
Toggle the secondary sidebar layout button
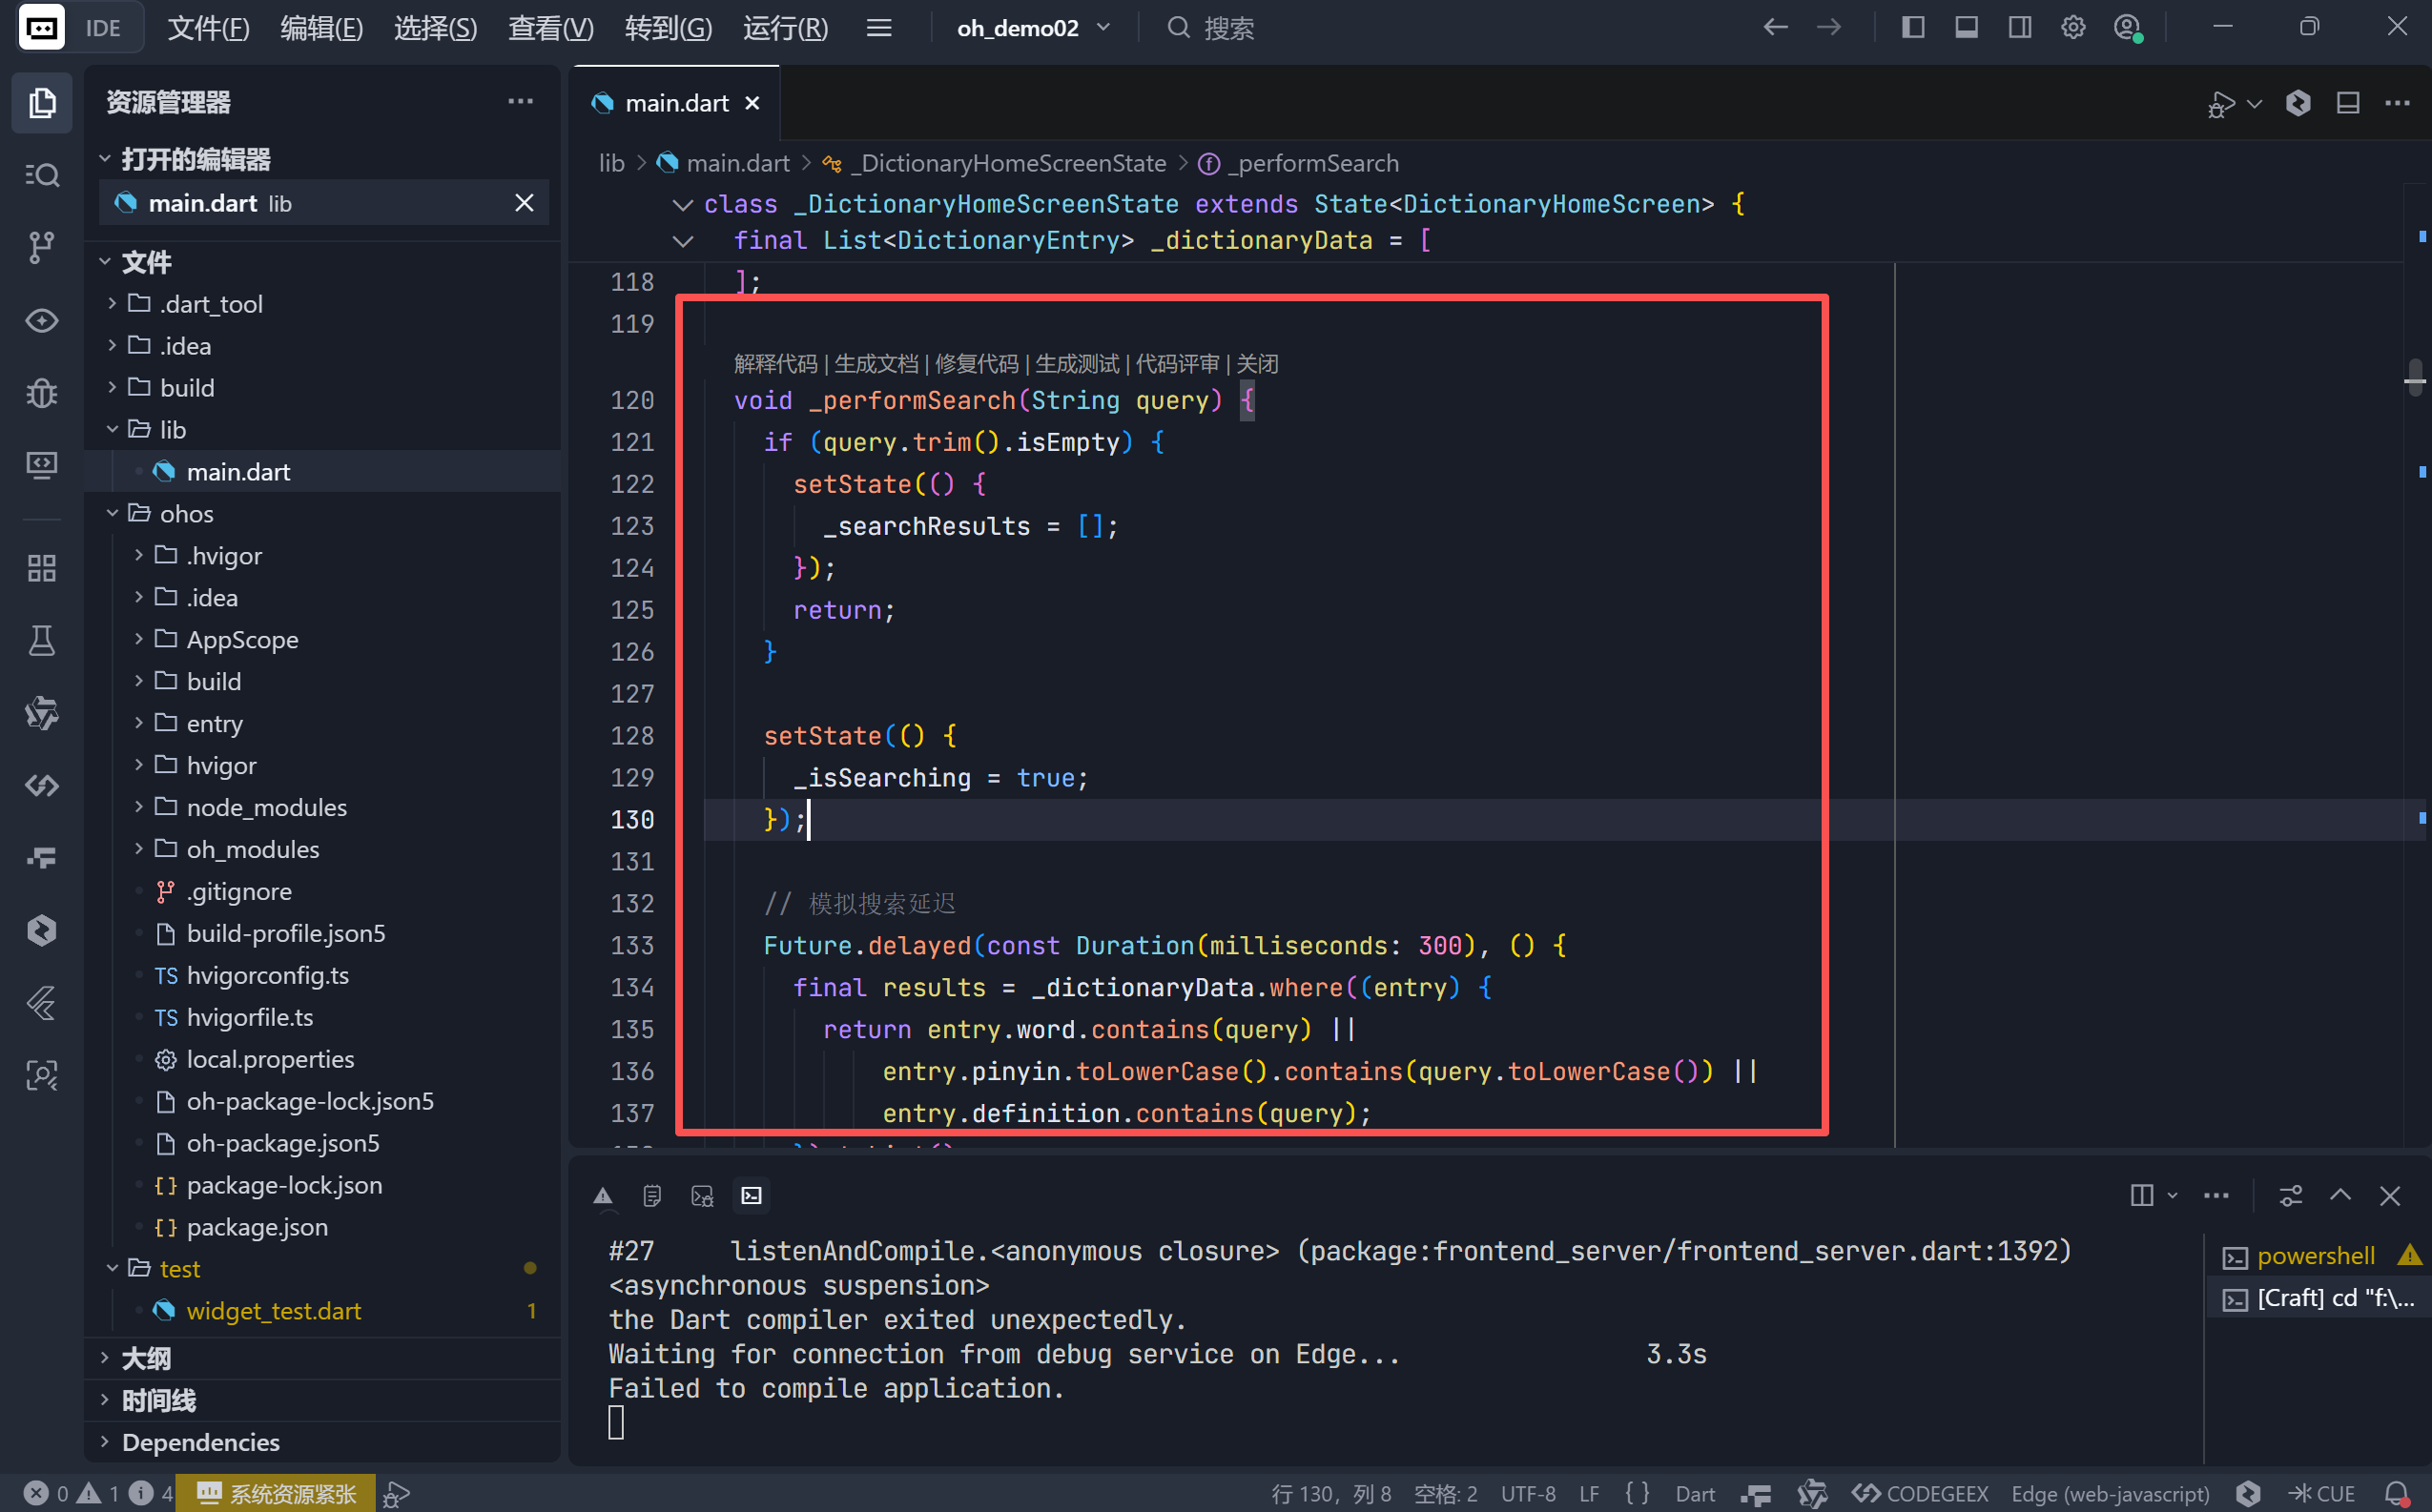coord(2019,27)
